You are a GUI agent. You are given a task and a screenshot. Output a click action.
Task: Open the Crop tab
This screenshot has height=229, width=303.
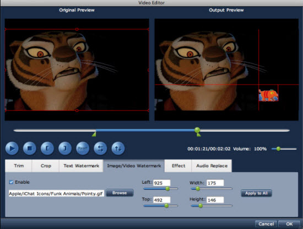(46, 166)
